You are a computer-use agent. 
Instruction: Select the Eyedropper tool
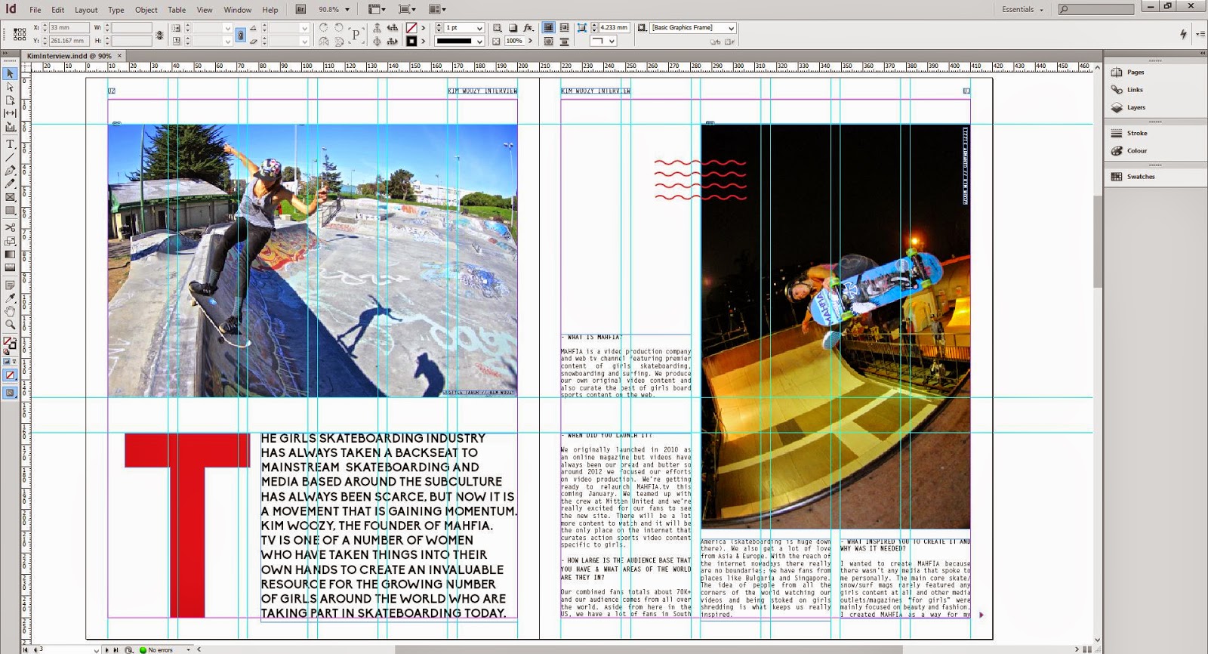click(x=11, y=298)
